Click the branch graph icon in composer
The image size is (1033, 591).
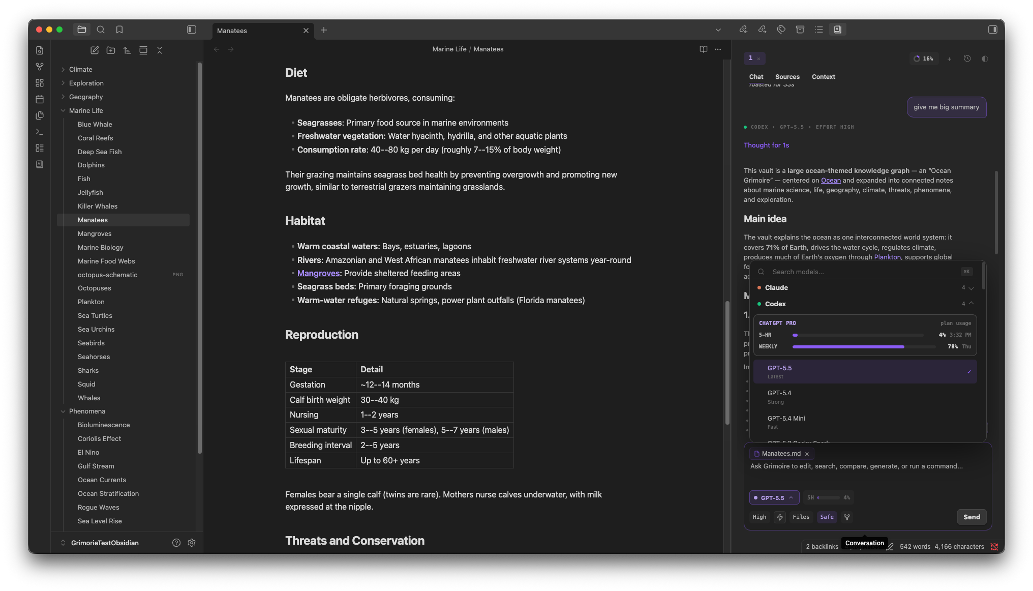[x=847, y=517]
